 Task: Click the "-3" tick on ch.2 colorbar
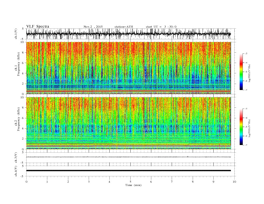(246, 109)
